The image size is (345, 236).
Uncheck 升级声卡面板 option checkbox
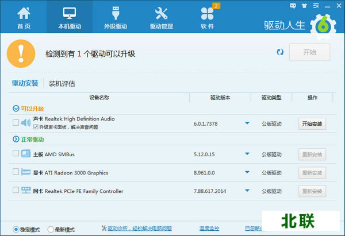pos(36,126)
